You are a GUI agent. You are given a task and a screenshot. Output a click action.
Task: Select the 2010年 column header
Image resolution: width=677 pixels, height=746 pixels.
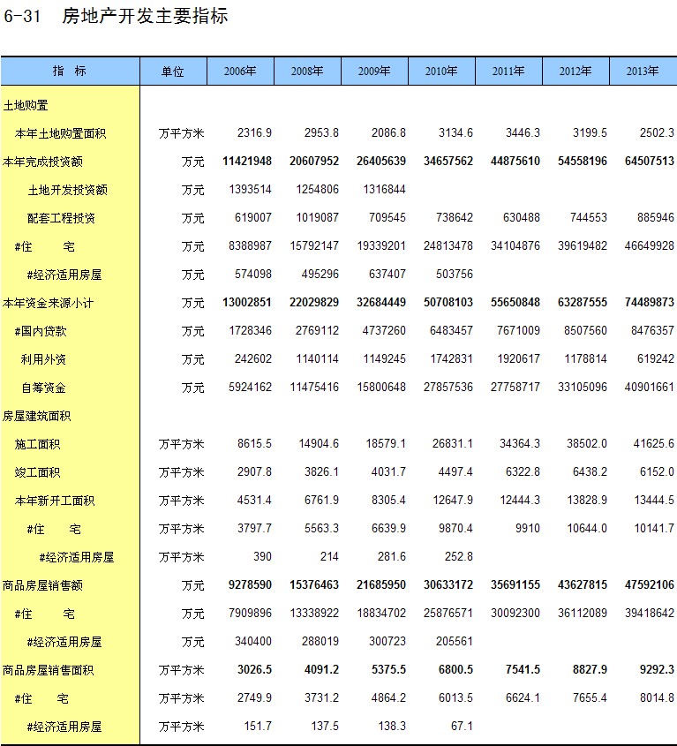pyautogui.click(x=441, y=72)
